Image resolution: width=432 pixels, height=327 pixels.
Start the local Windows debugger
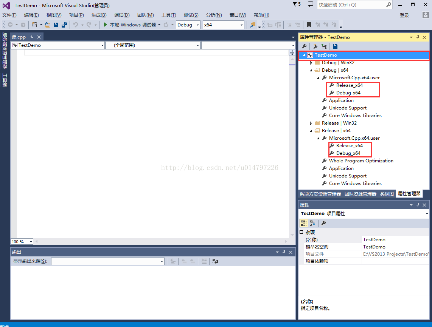(x=130, y=25)
